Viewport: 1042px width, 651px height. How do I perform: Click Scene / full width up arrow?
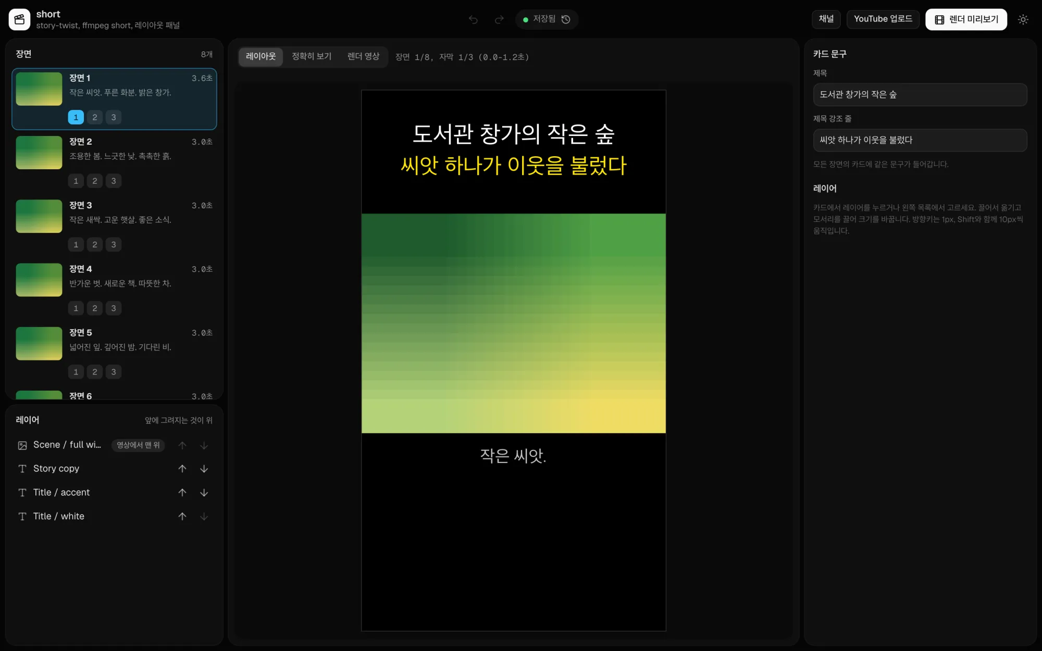(182, 445)
